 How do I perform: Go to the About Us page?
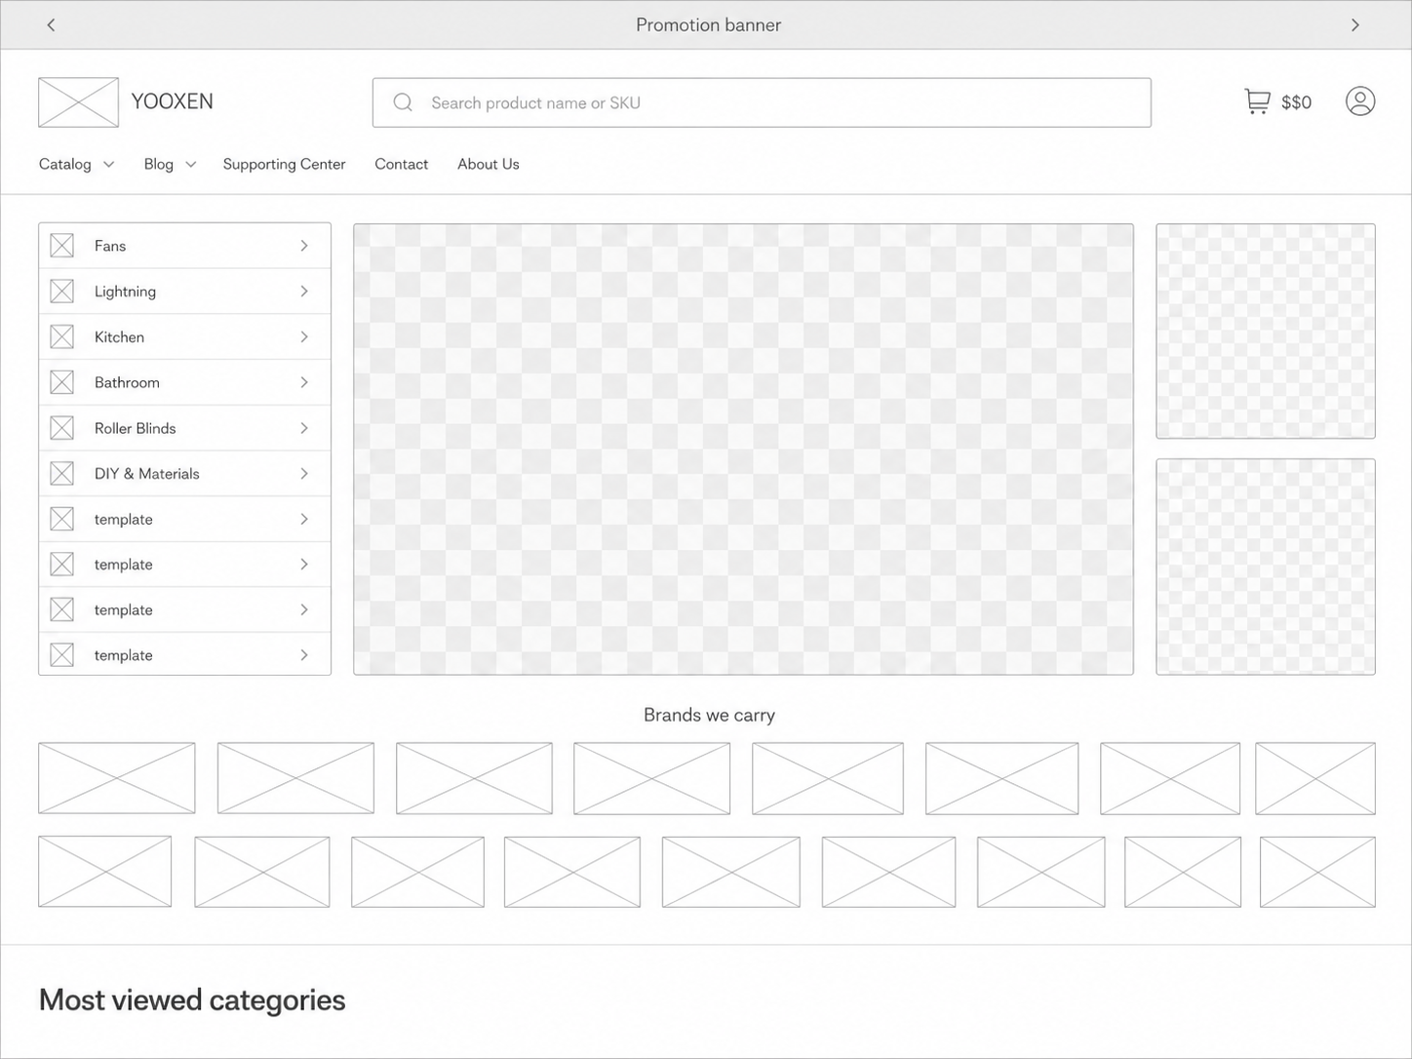[x=488, y=164]
